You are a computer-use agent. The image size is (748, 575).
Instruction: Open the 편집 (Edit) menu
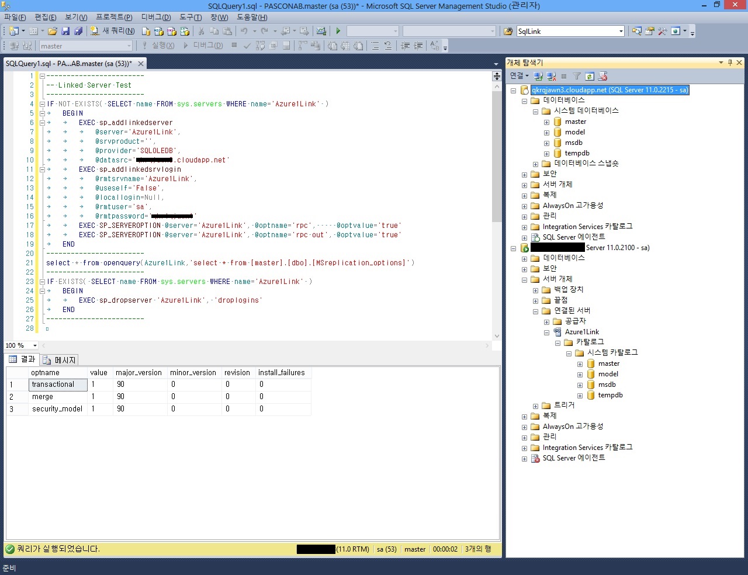[x=46, y=18]
